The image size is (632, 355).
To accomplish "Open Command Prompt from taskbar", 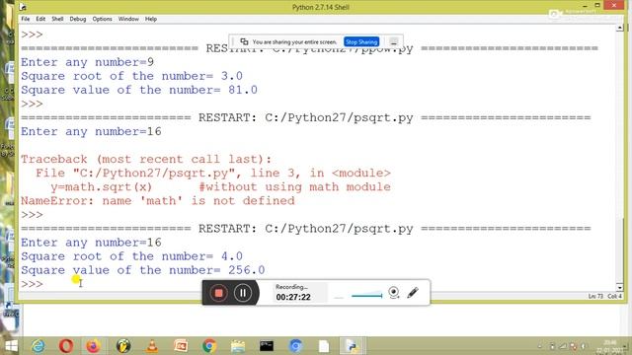I will [x=267, y=346].
